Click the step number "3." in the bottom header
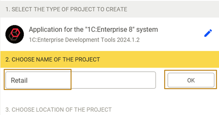Screen dimensions: 219x115 tap(7, 110)
